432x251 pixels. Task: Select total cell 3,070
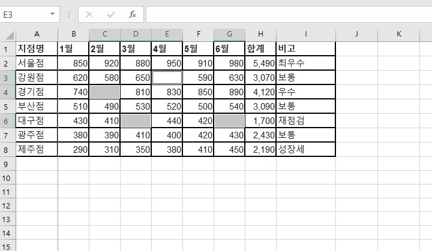(x=260, y=78)
